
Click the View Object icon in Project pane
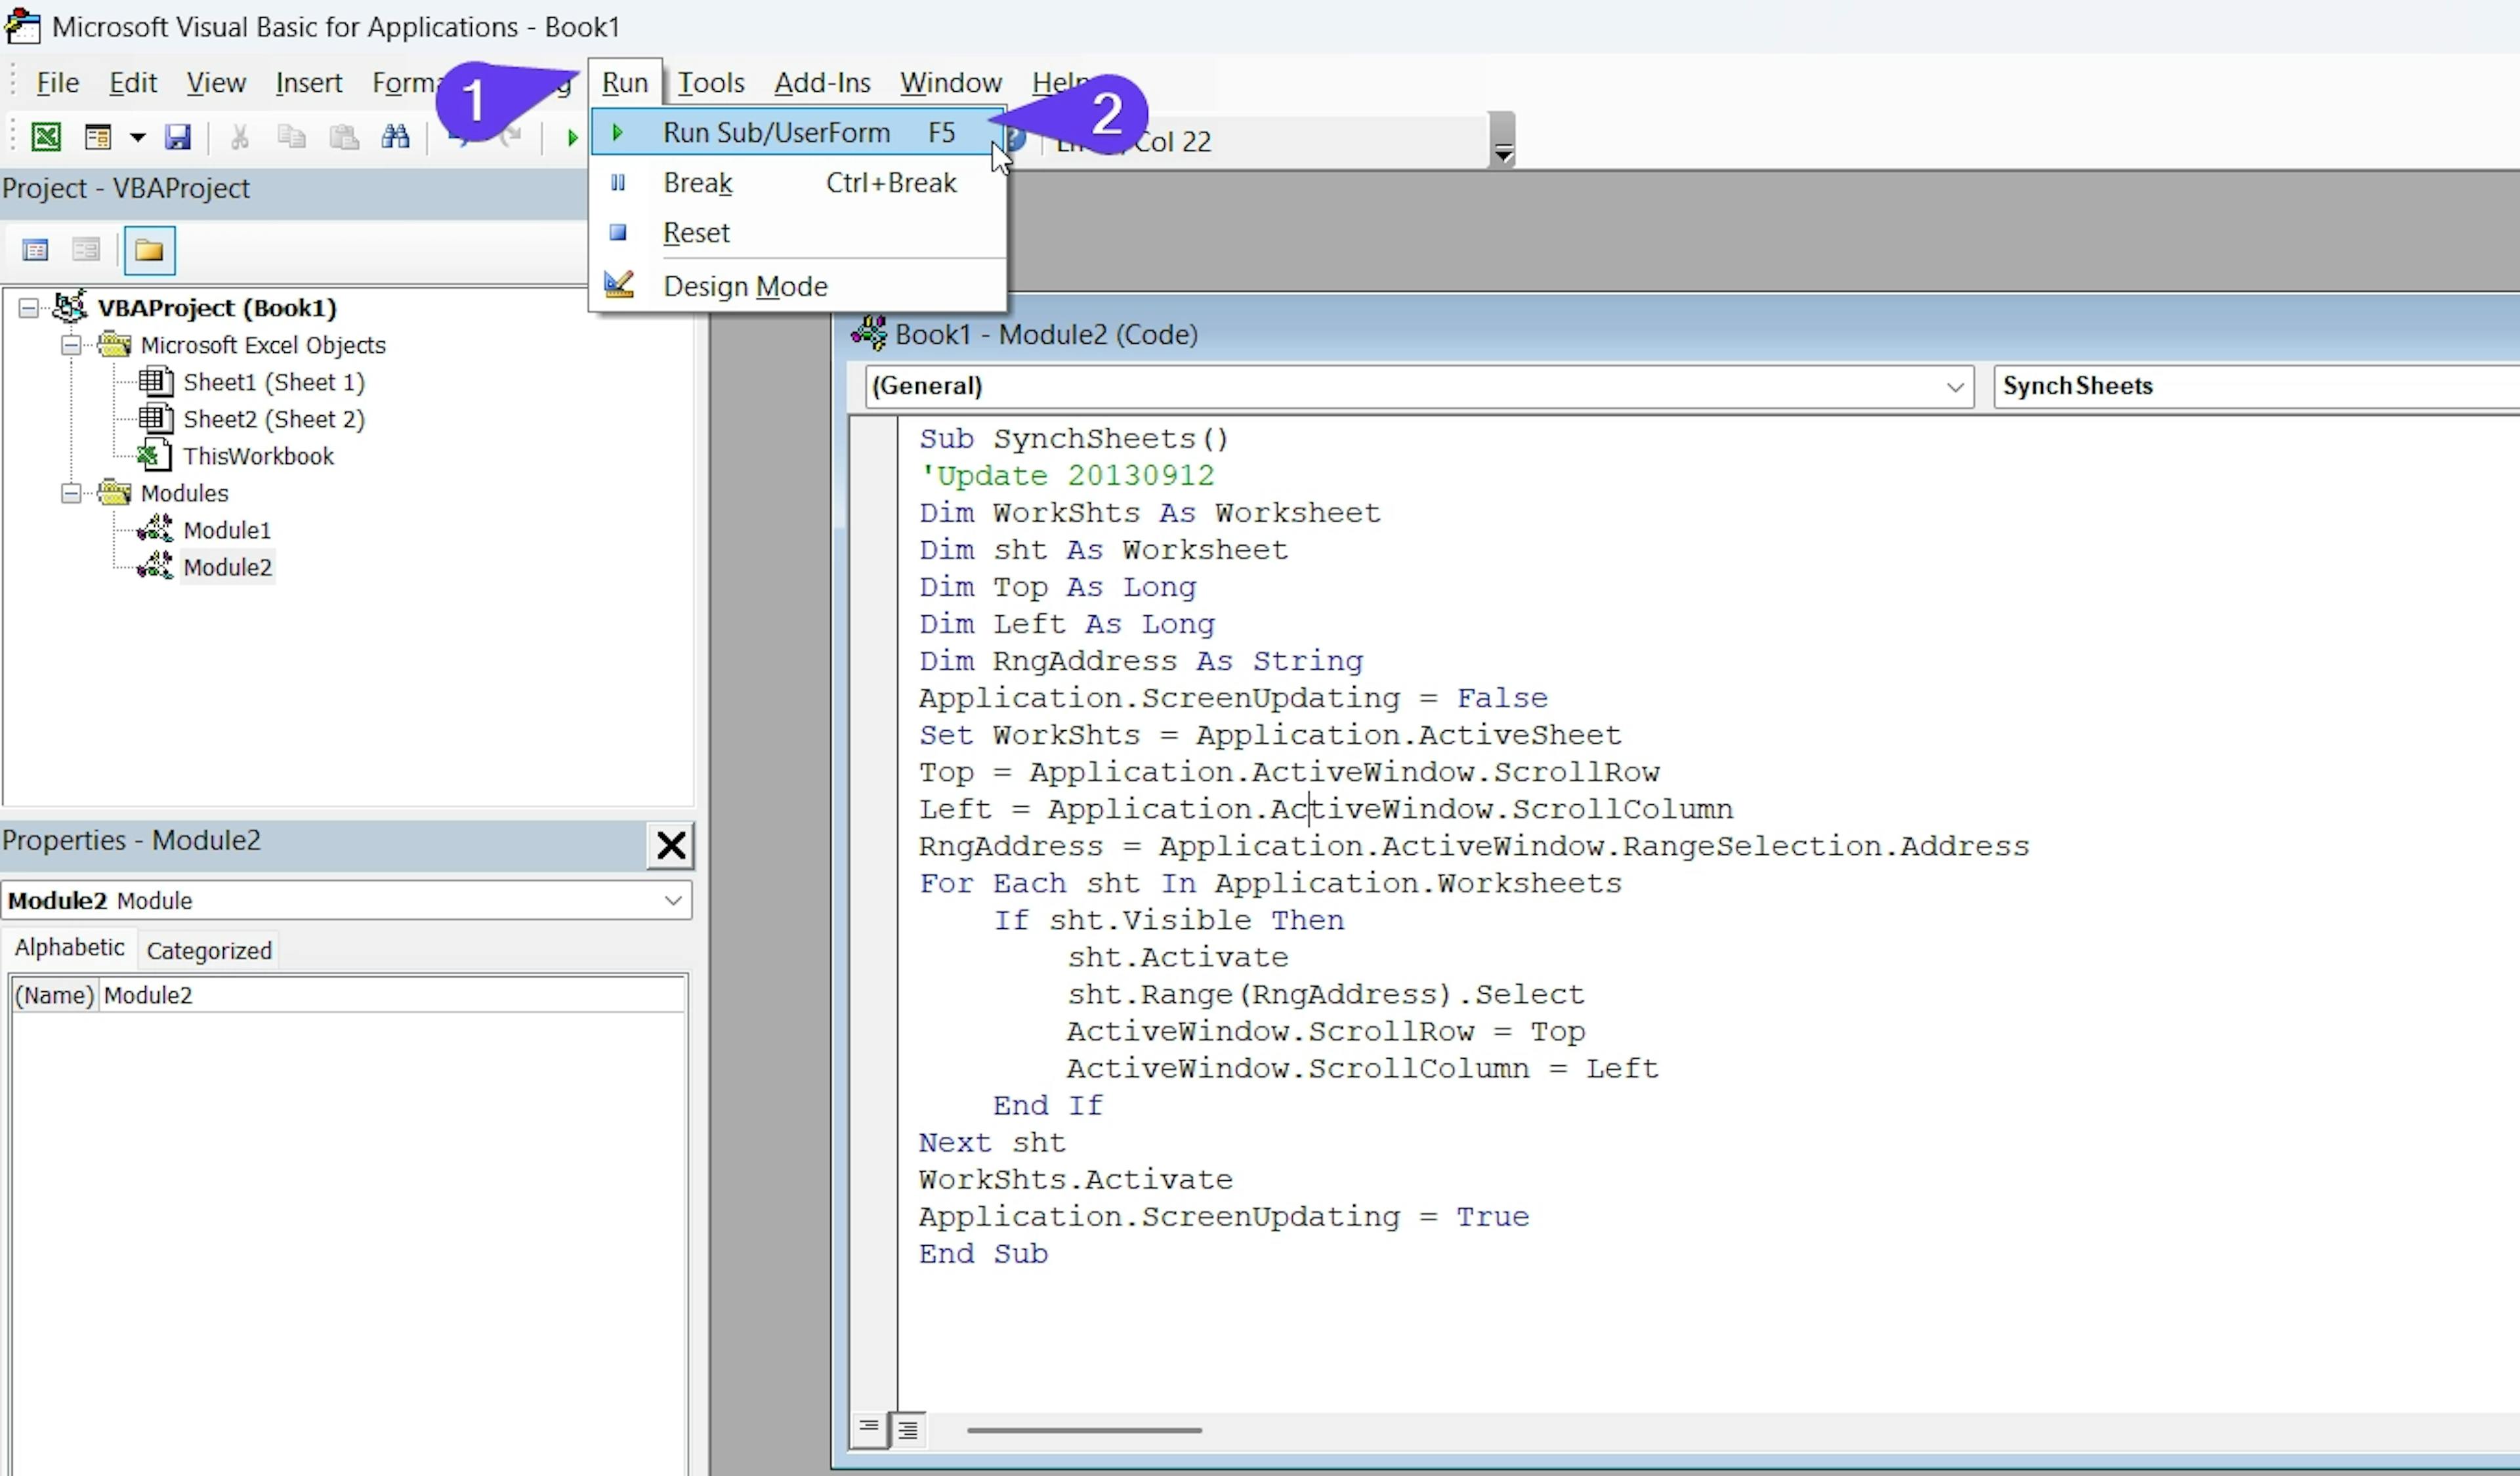86,250
